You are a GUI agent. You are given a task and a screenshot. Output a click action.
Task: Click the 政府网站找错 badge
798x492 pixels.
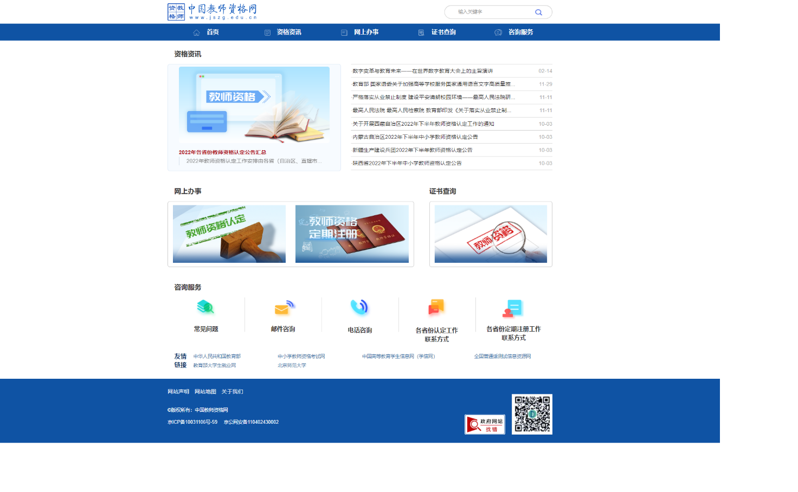pyautogui.click(x=485, y=425)
